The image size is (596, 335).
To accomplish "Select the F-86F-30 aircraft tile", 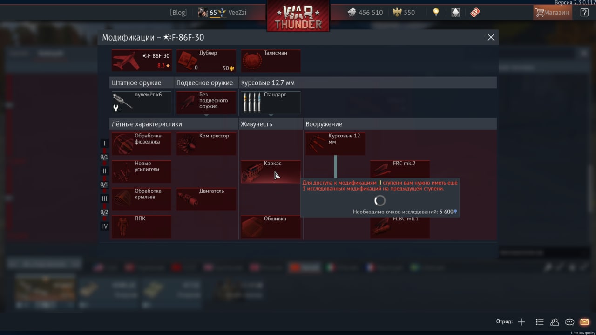I will point(142,61).
